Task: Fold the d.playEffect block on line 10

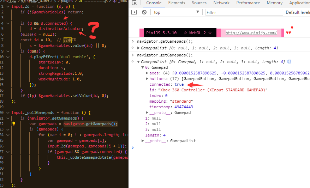Action: (8, 57)
